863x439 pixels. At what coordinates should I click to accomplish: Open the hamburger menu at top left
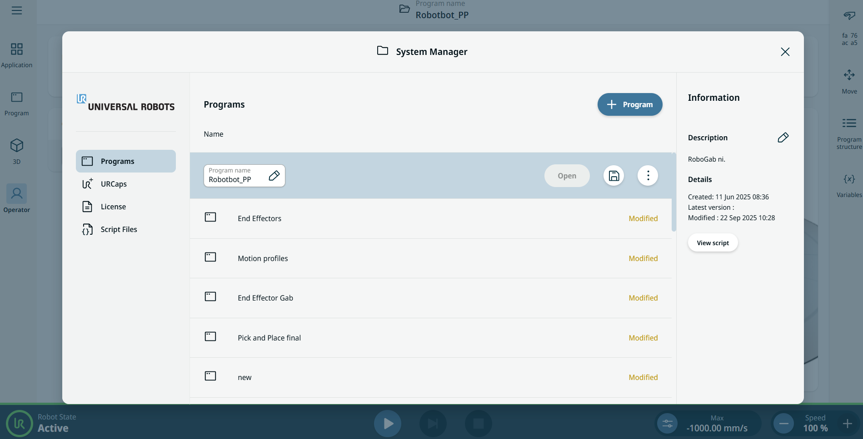pos(17,10)
